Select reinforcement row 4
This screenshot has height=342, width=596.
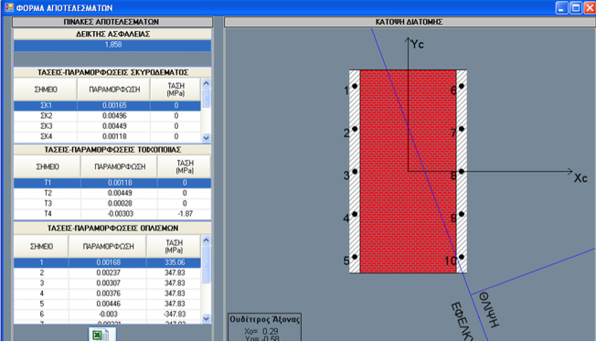pyautogui.click(x=107, y=294)
